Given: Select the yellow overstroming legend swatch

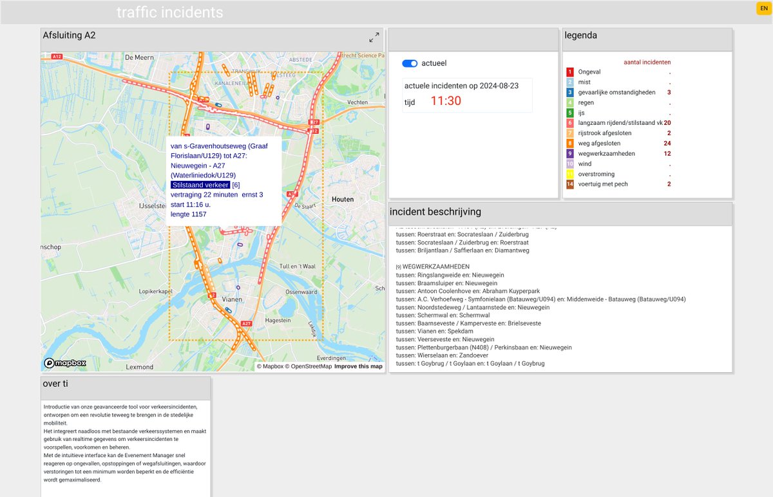Looking at the screenshot, I should point(569,174).
